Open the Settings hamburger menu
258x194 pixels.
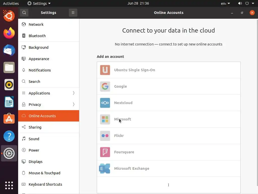[x=73, y=13]
